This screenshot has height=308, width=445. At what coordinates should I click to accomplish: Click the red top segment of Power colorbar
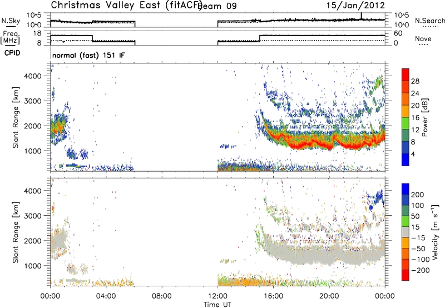click(406, 75)
